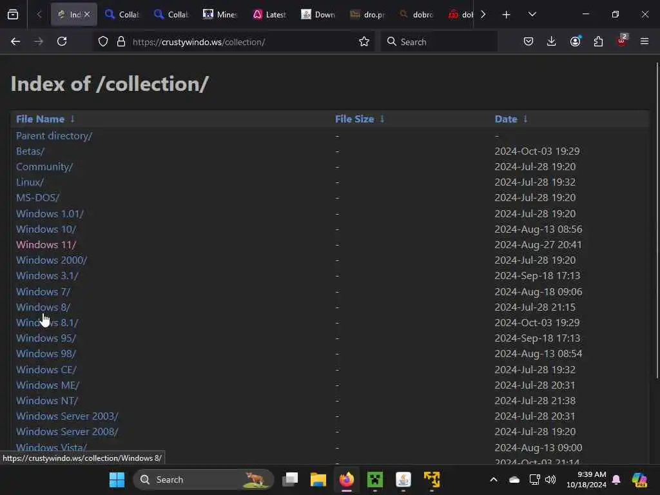Open Task View on the taskbar

pyautogui.click(x=290, y=480)
